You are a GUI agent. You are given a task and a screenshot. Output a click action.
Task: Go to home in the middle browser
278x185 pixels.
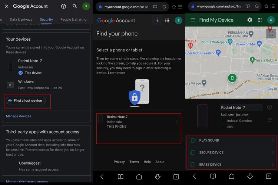(x=139, y=177)
